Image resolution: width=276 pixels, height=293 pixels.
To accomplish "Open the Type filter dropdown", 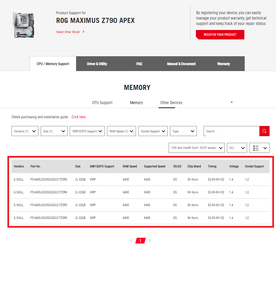I will click(x=183, y=131).
